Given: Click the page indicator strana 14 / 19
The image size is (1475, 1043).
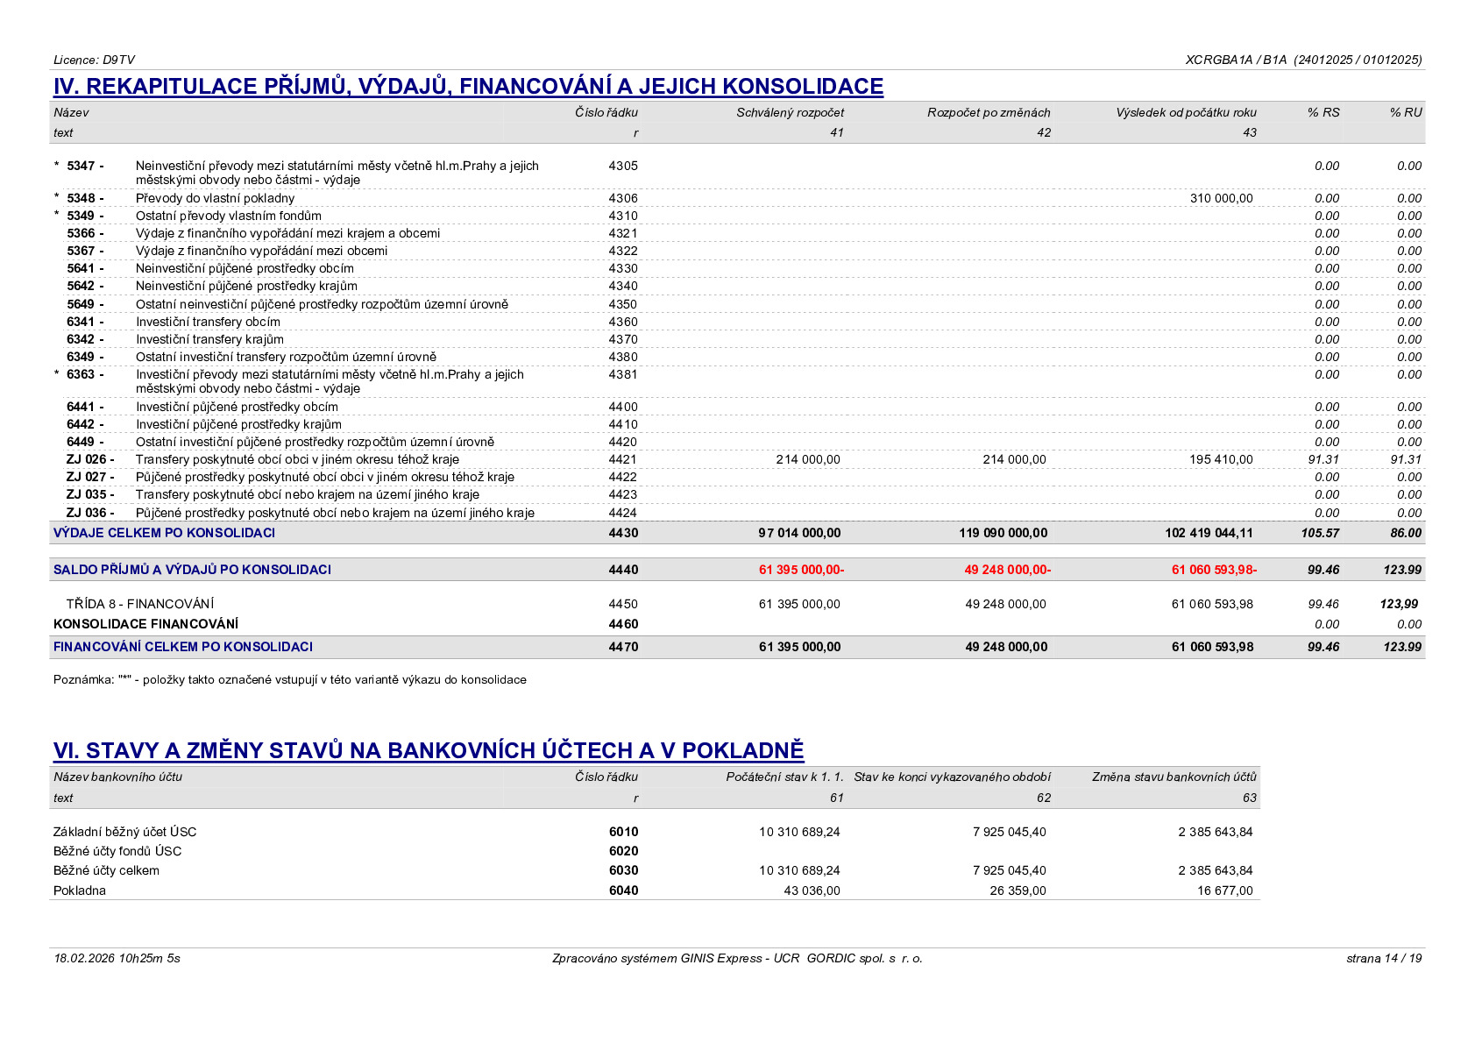Looking at the screenshot, I should (1384, 958).
